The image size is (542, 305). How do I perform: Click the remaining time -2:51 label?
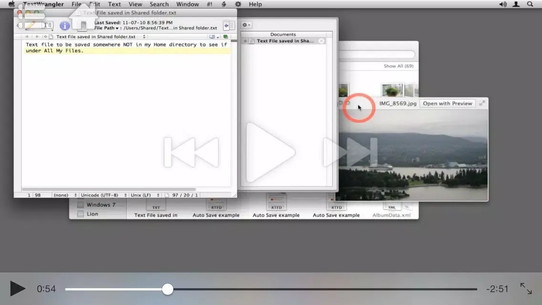coord(497,289)
